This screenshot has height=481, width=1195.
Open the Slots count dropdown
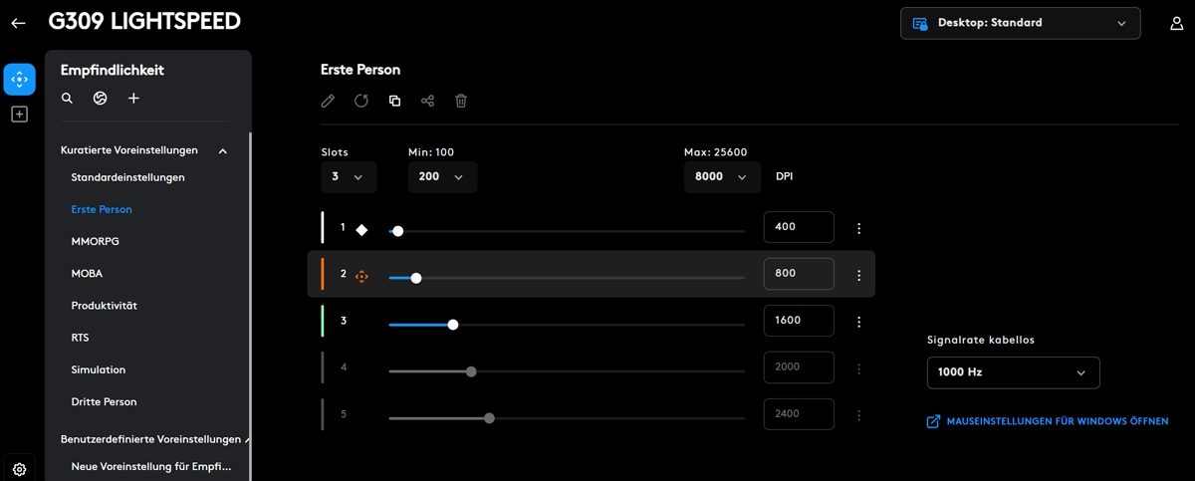coord(349,176)
